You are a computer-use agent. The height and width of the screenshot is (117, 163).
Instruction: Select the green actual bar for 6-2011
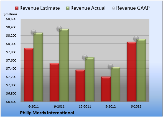38,67
